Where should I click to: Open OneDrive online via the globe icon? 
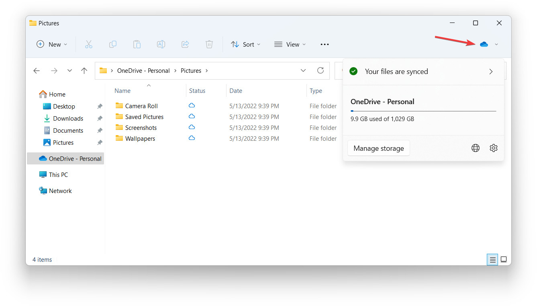tap(475, 148)
